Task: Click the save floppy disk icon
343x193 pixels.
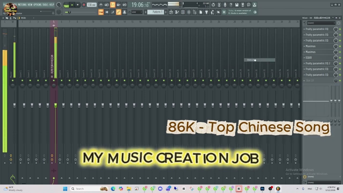Action: (237, 5)
